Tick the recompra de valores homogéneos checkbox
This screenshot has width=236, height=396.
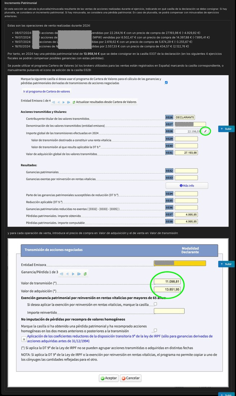155,330
